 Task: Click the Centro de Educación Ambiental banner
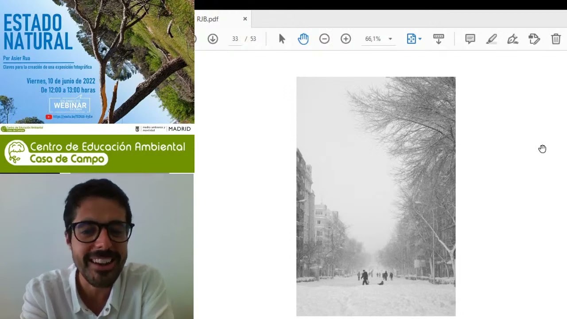(x=97, y=153)
